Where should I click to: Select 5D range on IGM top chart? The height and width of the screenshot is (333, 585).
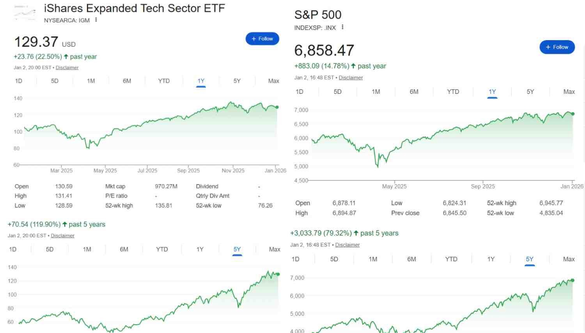(x=55, y=81)
